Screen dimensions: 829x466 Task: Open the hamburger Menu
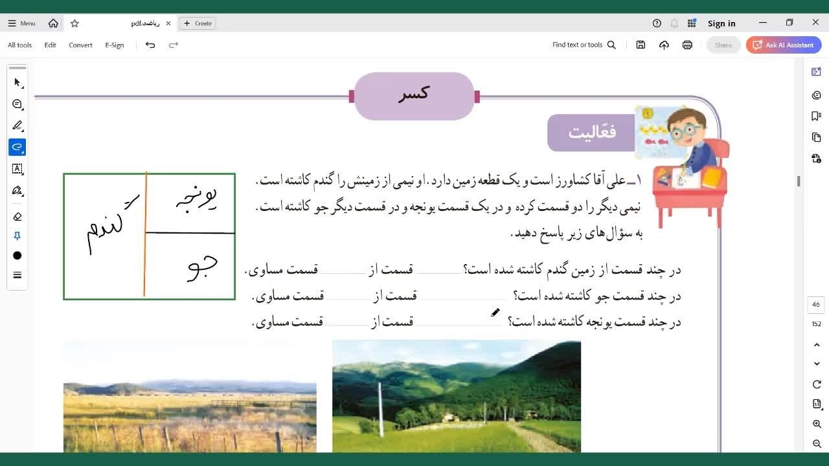point(21,23)
